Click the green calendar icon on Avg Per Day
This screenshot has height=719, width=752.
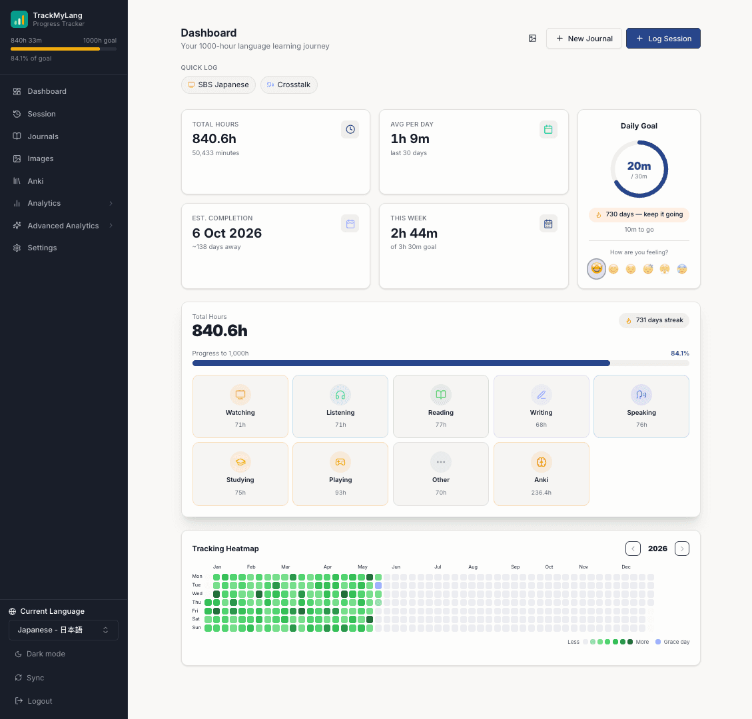point(548,129)
